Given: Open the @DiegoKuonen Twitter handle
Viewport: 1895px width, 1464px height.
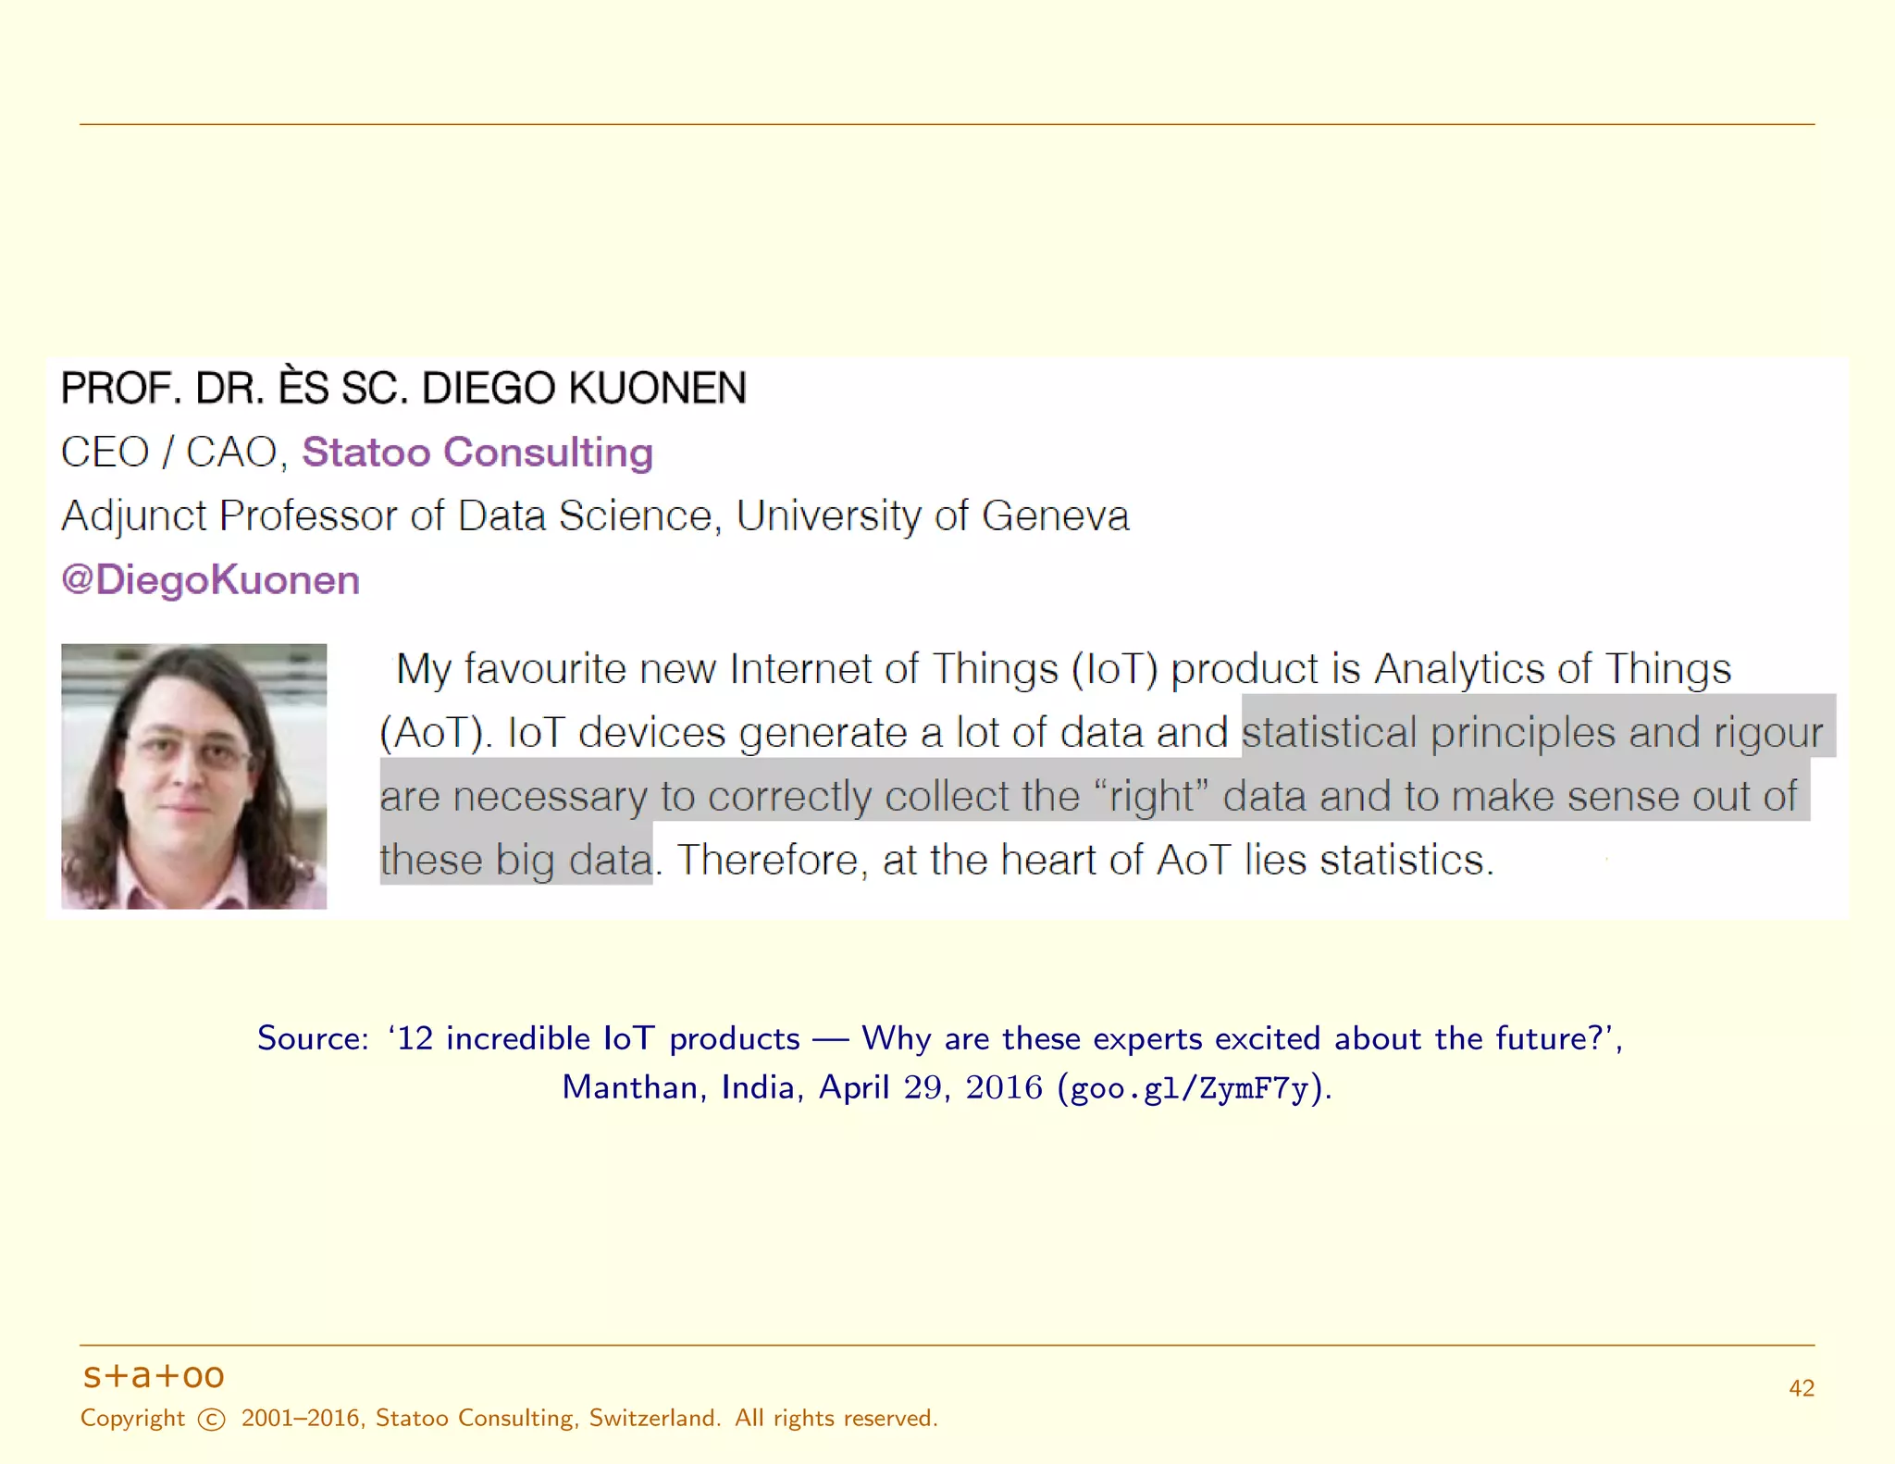Looking at the screenshot, I should point(210,580).
